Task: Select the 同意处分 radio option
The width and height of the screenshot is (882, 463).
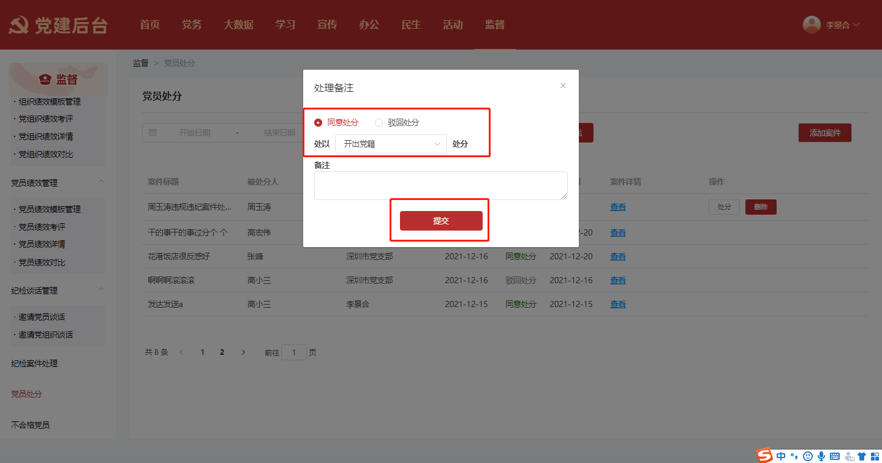Action: point(318,122)
